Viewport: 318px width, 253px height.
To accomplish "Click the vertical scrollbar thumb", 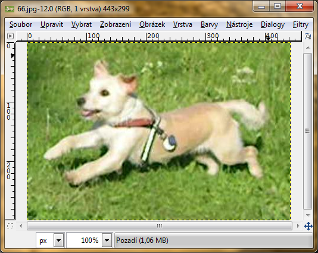I will tap(308, 131).
